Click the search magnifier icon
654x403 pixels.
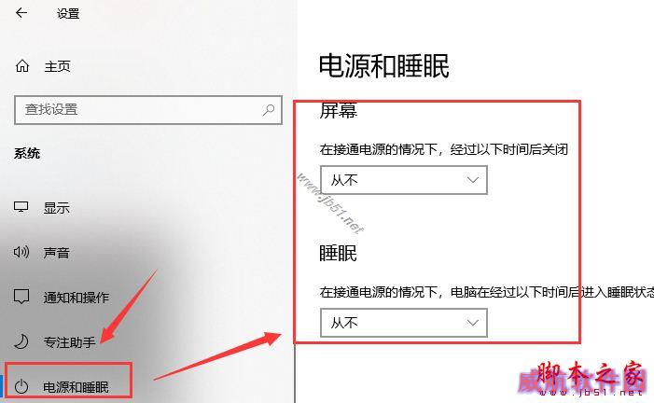coord(269,110)
